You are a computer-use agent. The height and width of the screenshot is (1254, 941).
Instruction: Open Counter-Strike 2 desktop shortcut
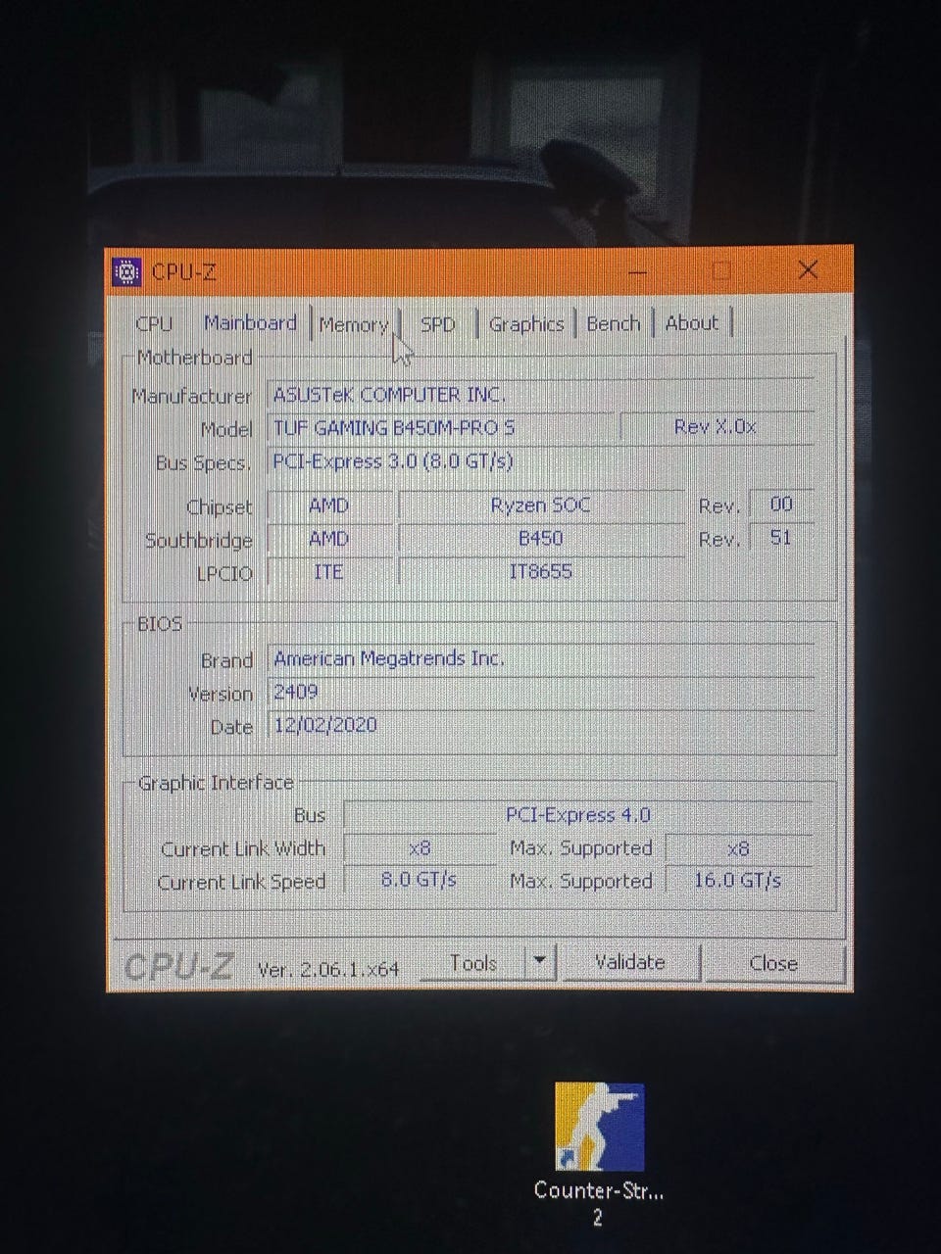click(599, 1152)
